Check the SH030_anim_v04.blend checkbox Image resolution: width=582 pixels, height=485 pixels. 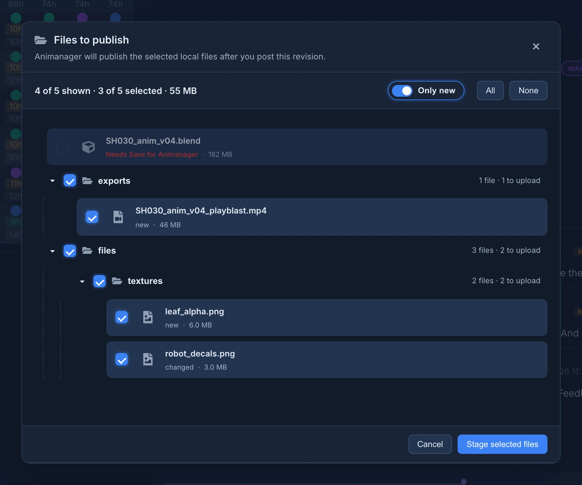tap(62, 147)
